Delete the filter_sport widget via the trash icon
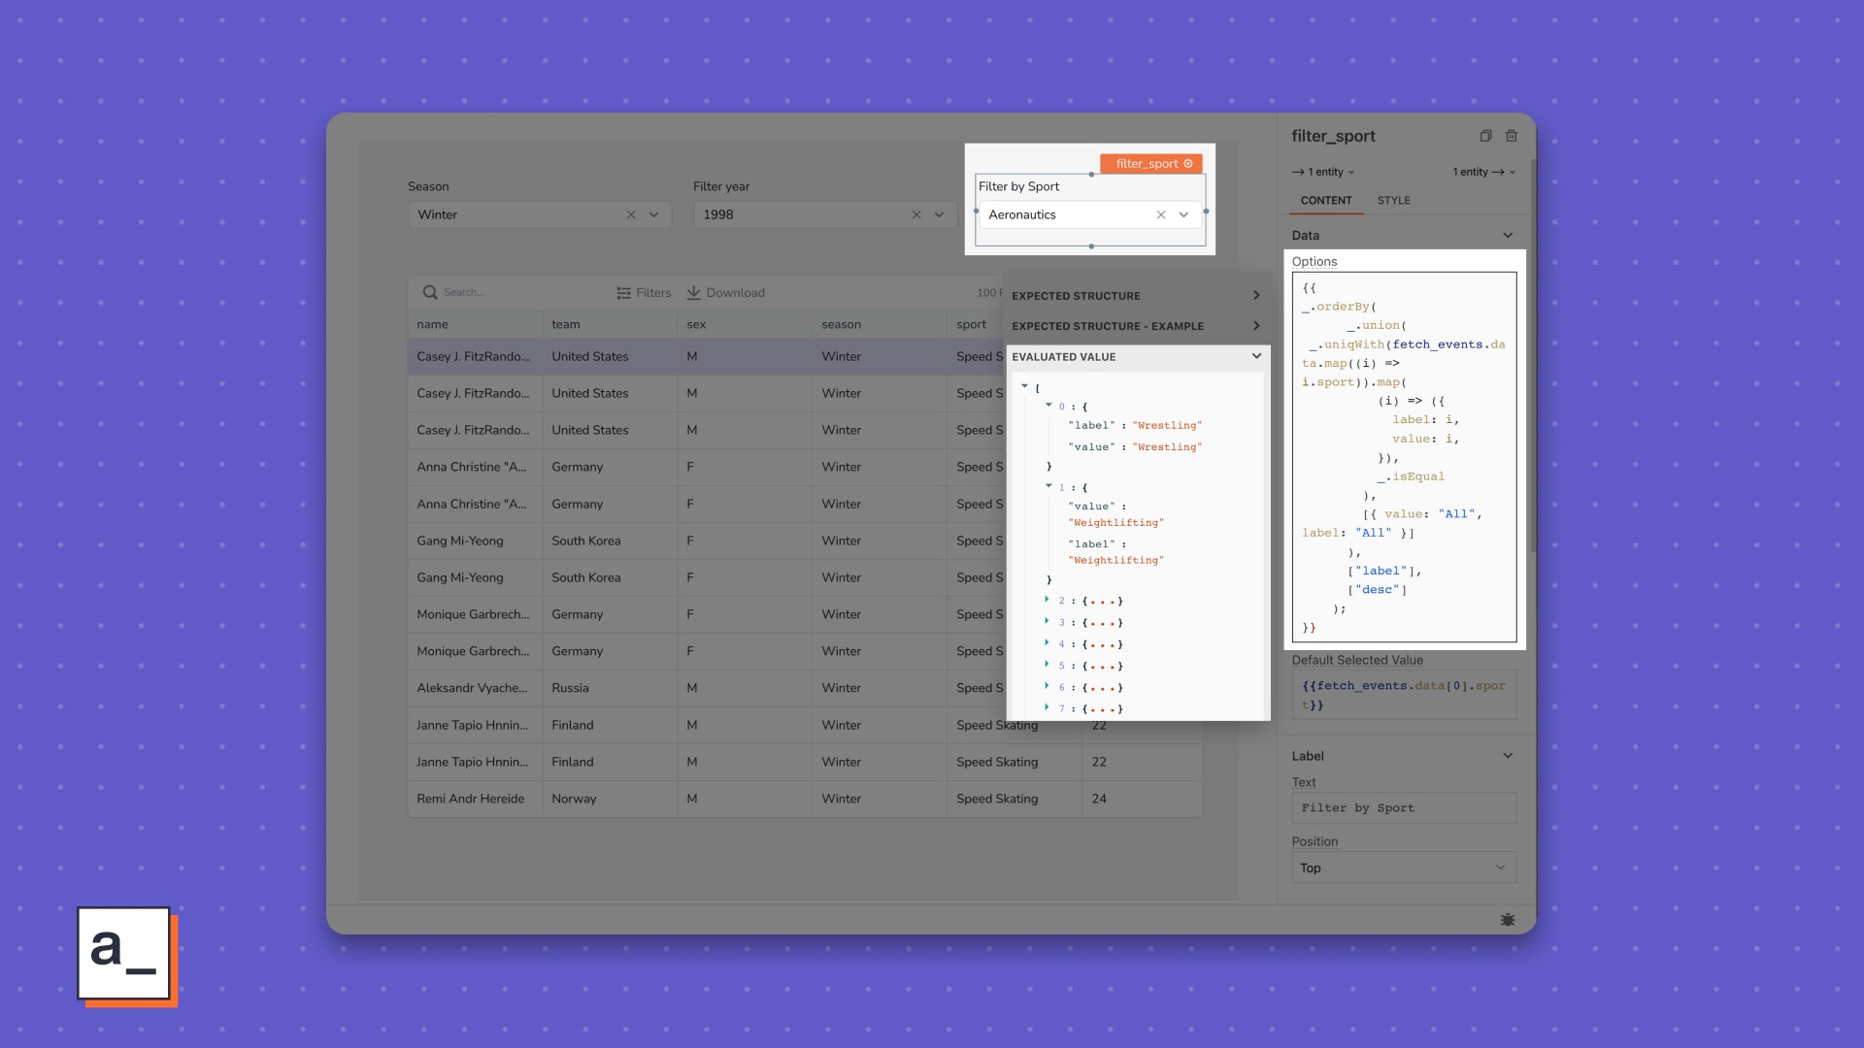Viewport: 1864px width, 1048px height. [x=1512, y=136]
